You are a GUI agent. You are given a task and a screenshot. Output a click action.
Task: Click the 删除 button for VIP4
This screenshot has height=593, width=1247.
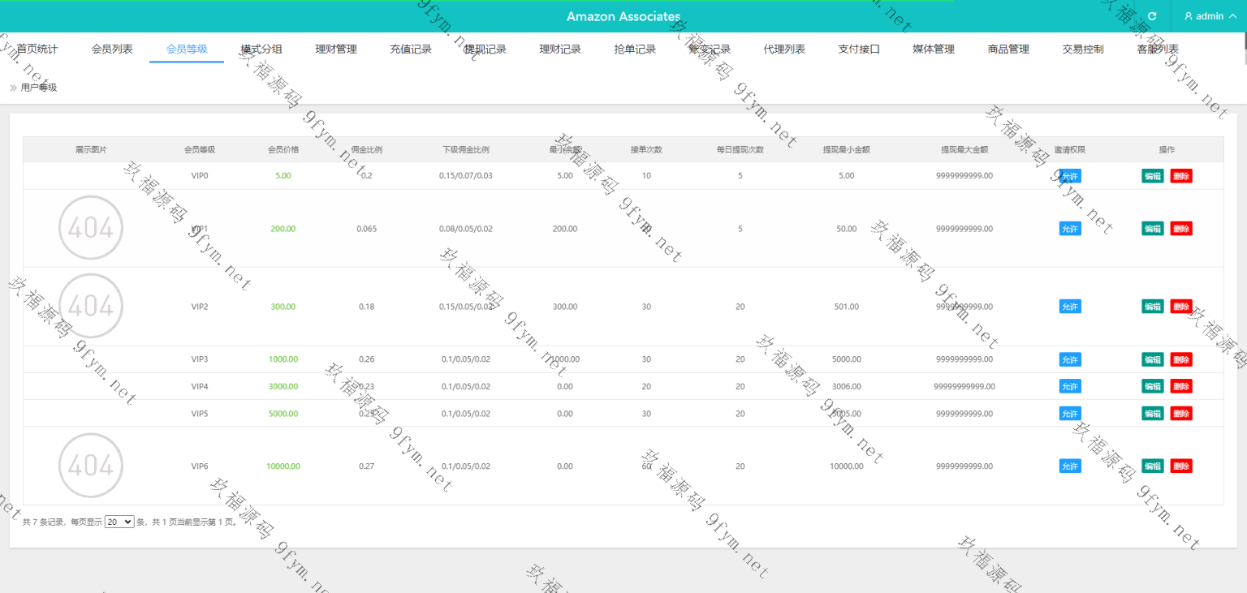(x=1181, y=386)
